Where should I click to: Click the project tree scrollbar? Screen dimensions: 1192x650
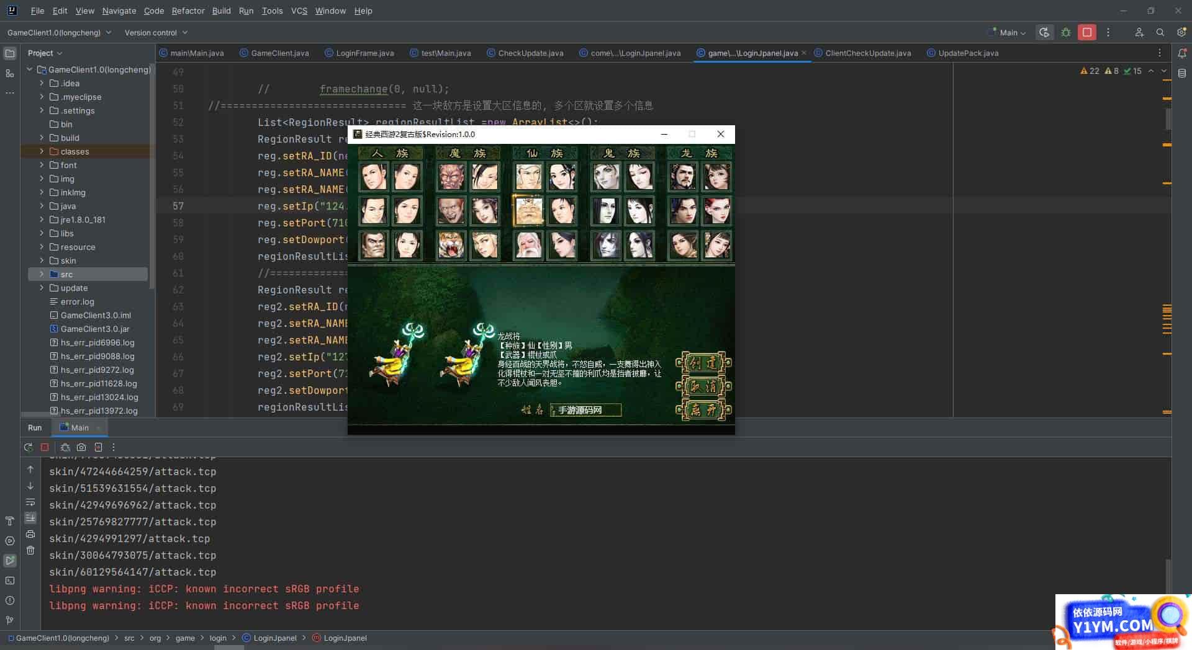(152, 177)
